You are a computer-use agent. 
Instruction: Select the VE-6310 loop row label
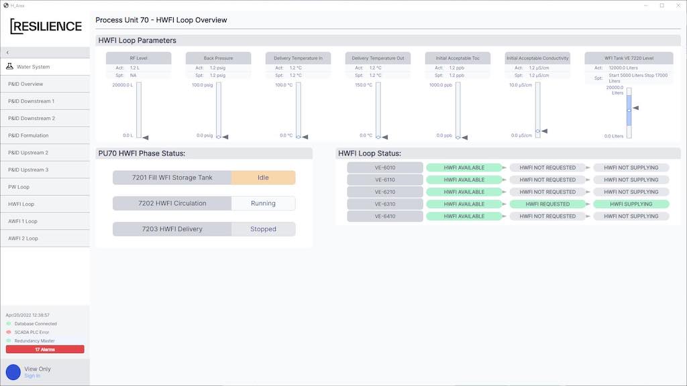[x=385, y=204]
